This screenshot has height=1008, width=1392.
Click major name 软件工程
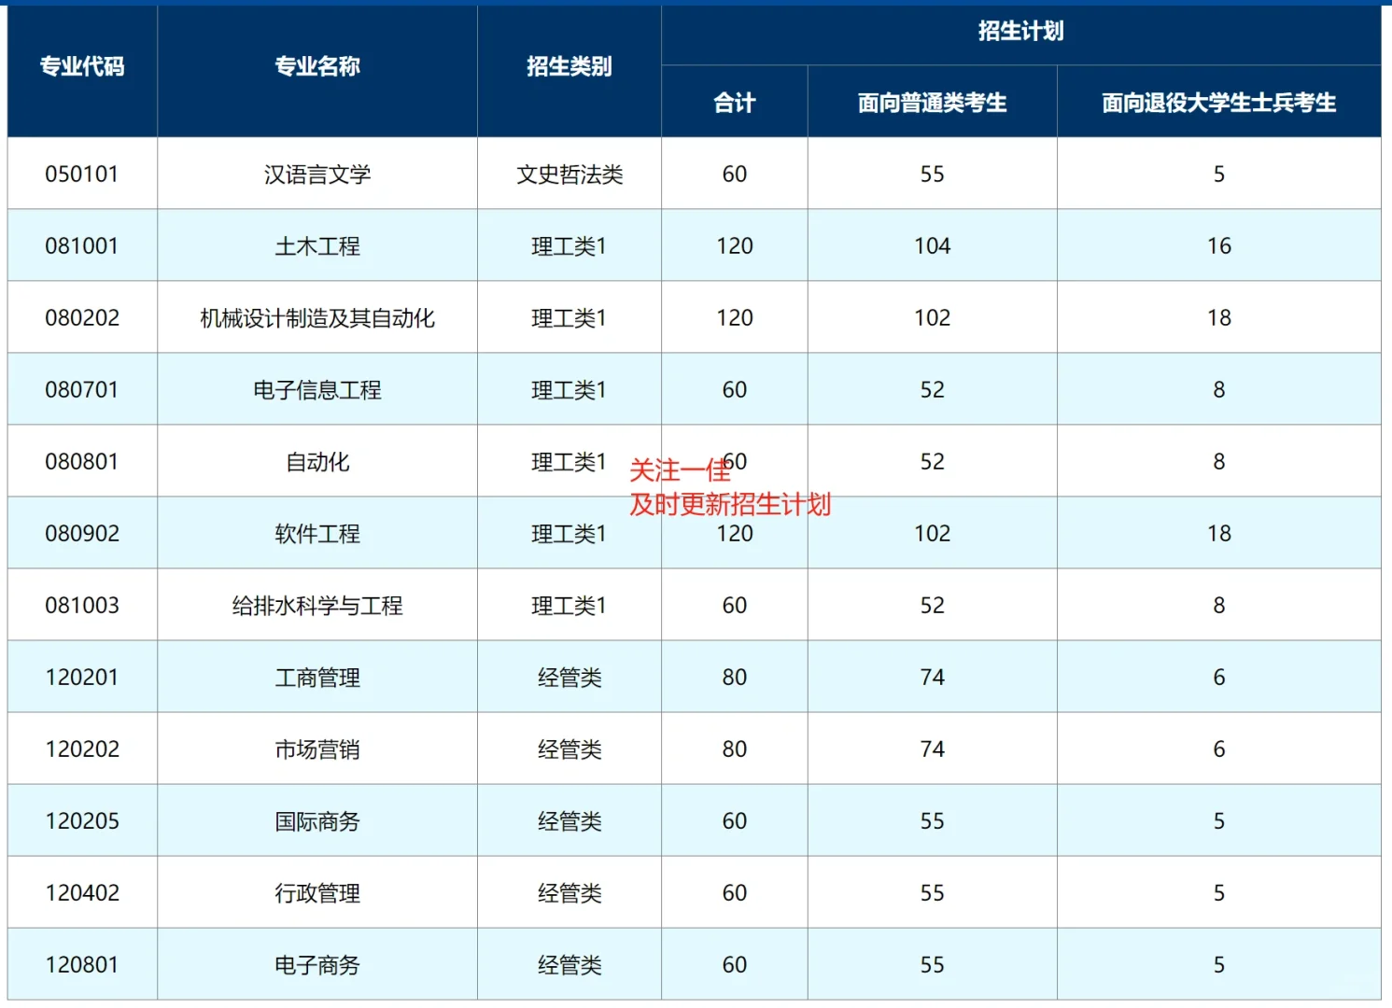pyautogui.click(x=317, y=534)
